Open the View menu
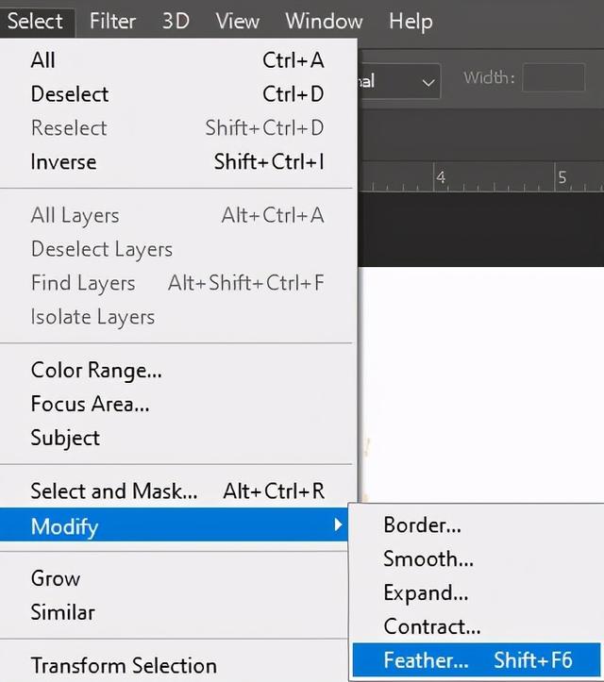604x682 pixels. (238, 21)
